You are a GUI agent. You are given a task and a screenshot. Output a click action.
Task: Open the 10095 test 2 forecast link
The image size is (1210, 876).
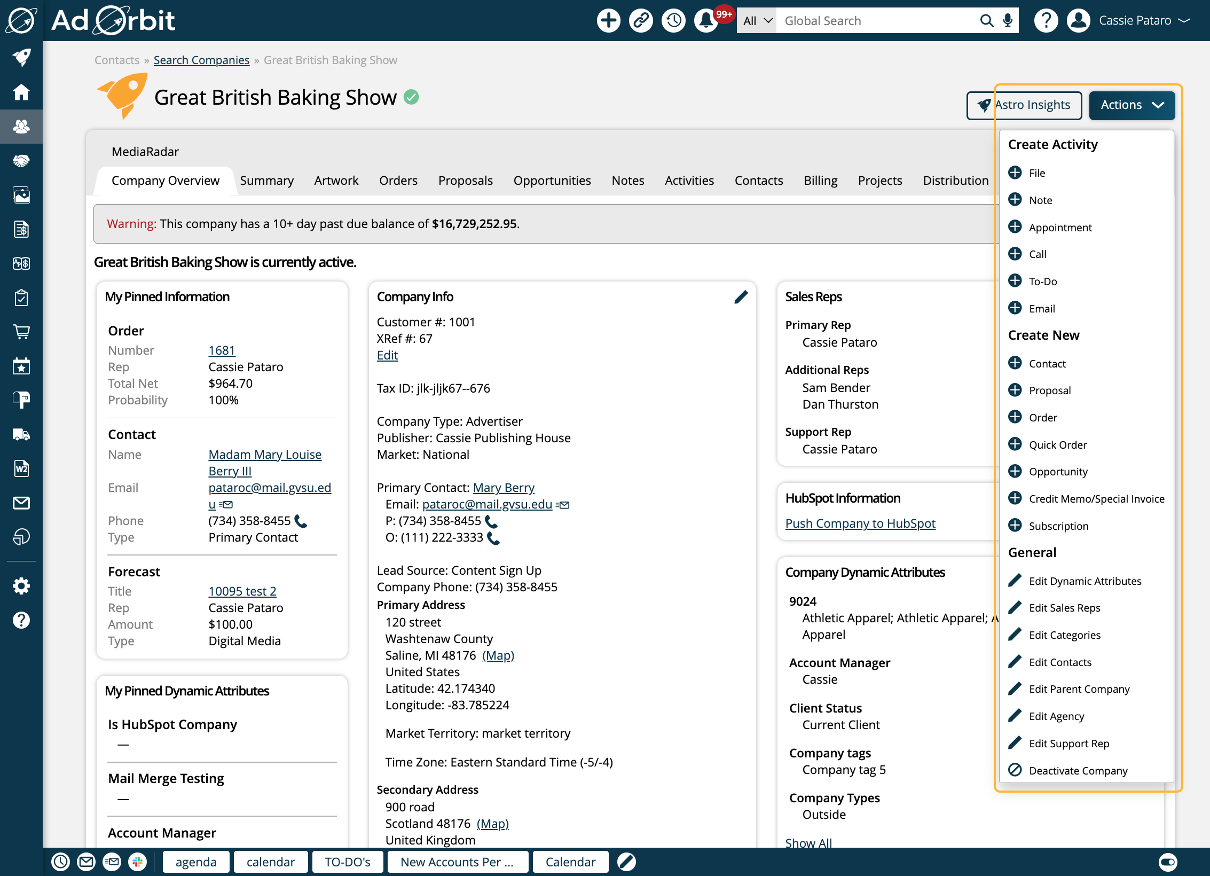pyautogui.click(x=242, y=591)
